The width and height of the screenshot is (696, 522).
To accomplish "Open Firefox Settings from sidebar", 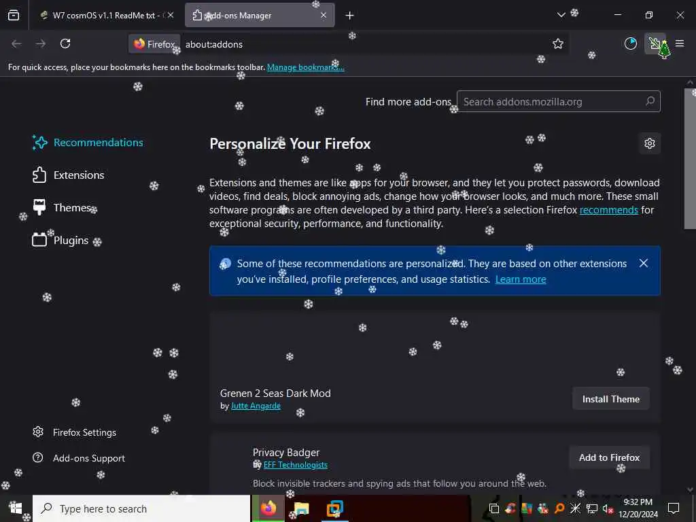I will click(x=75, y=432).
